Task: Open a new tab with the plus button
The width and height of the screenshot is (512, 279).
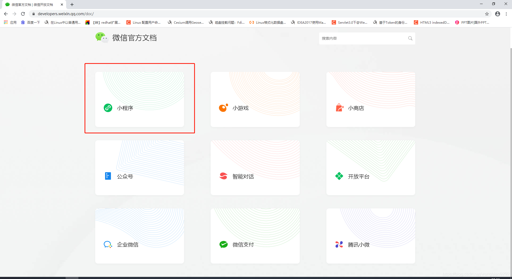Action: [72, 5]
